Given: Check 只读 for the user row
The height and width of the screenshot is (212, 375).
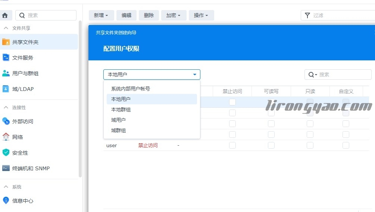Looking at the screenshot, I should coord(310,145).
